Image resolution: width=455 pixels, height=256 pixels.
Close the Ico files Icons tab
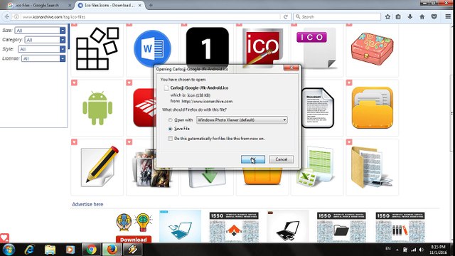coord(140,5)
